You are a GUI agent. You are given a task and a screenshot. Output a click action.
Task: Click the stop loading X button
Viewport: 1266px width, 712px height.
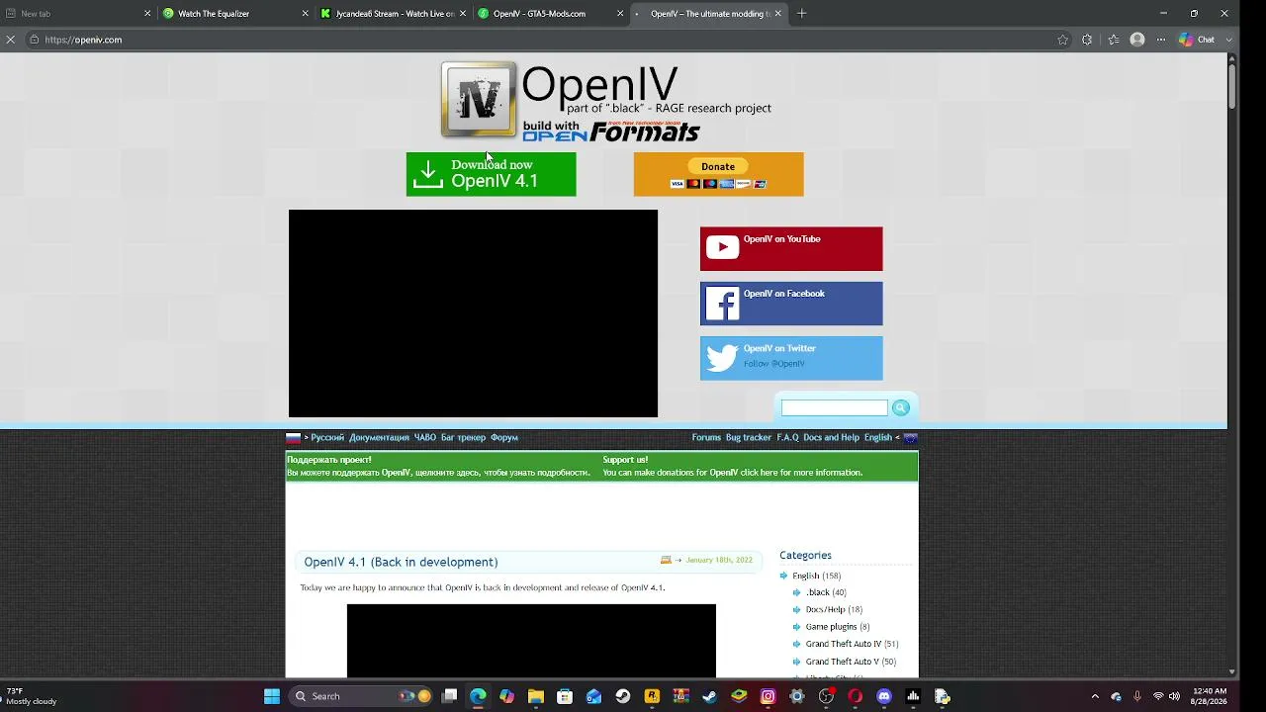coord(10,40)
